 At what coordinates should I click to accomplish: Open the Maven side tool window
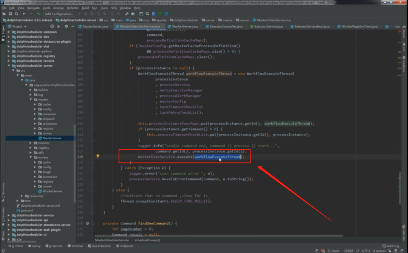tap(404, 32)
